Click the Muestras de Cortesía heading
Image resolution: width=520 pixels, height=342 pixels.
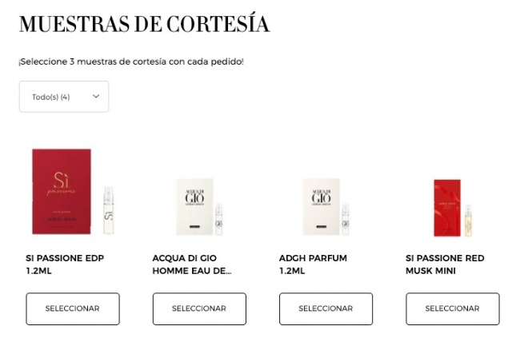coord(144,23)
